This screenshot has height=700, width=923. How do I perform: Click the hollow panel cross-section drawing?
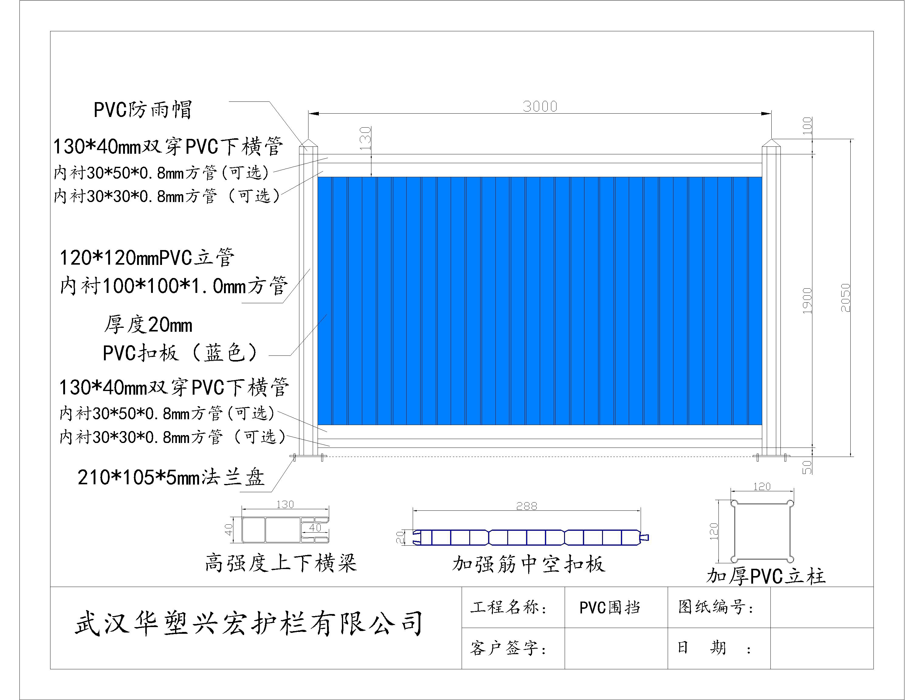531,537
